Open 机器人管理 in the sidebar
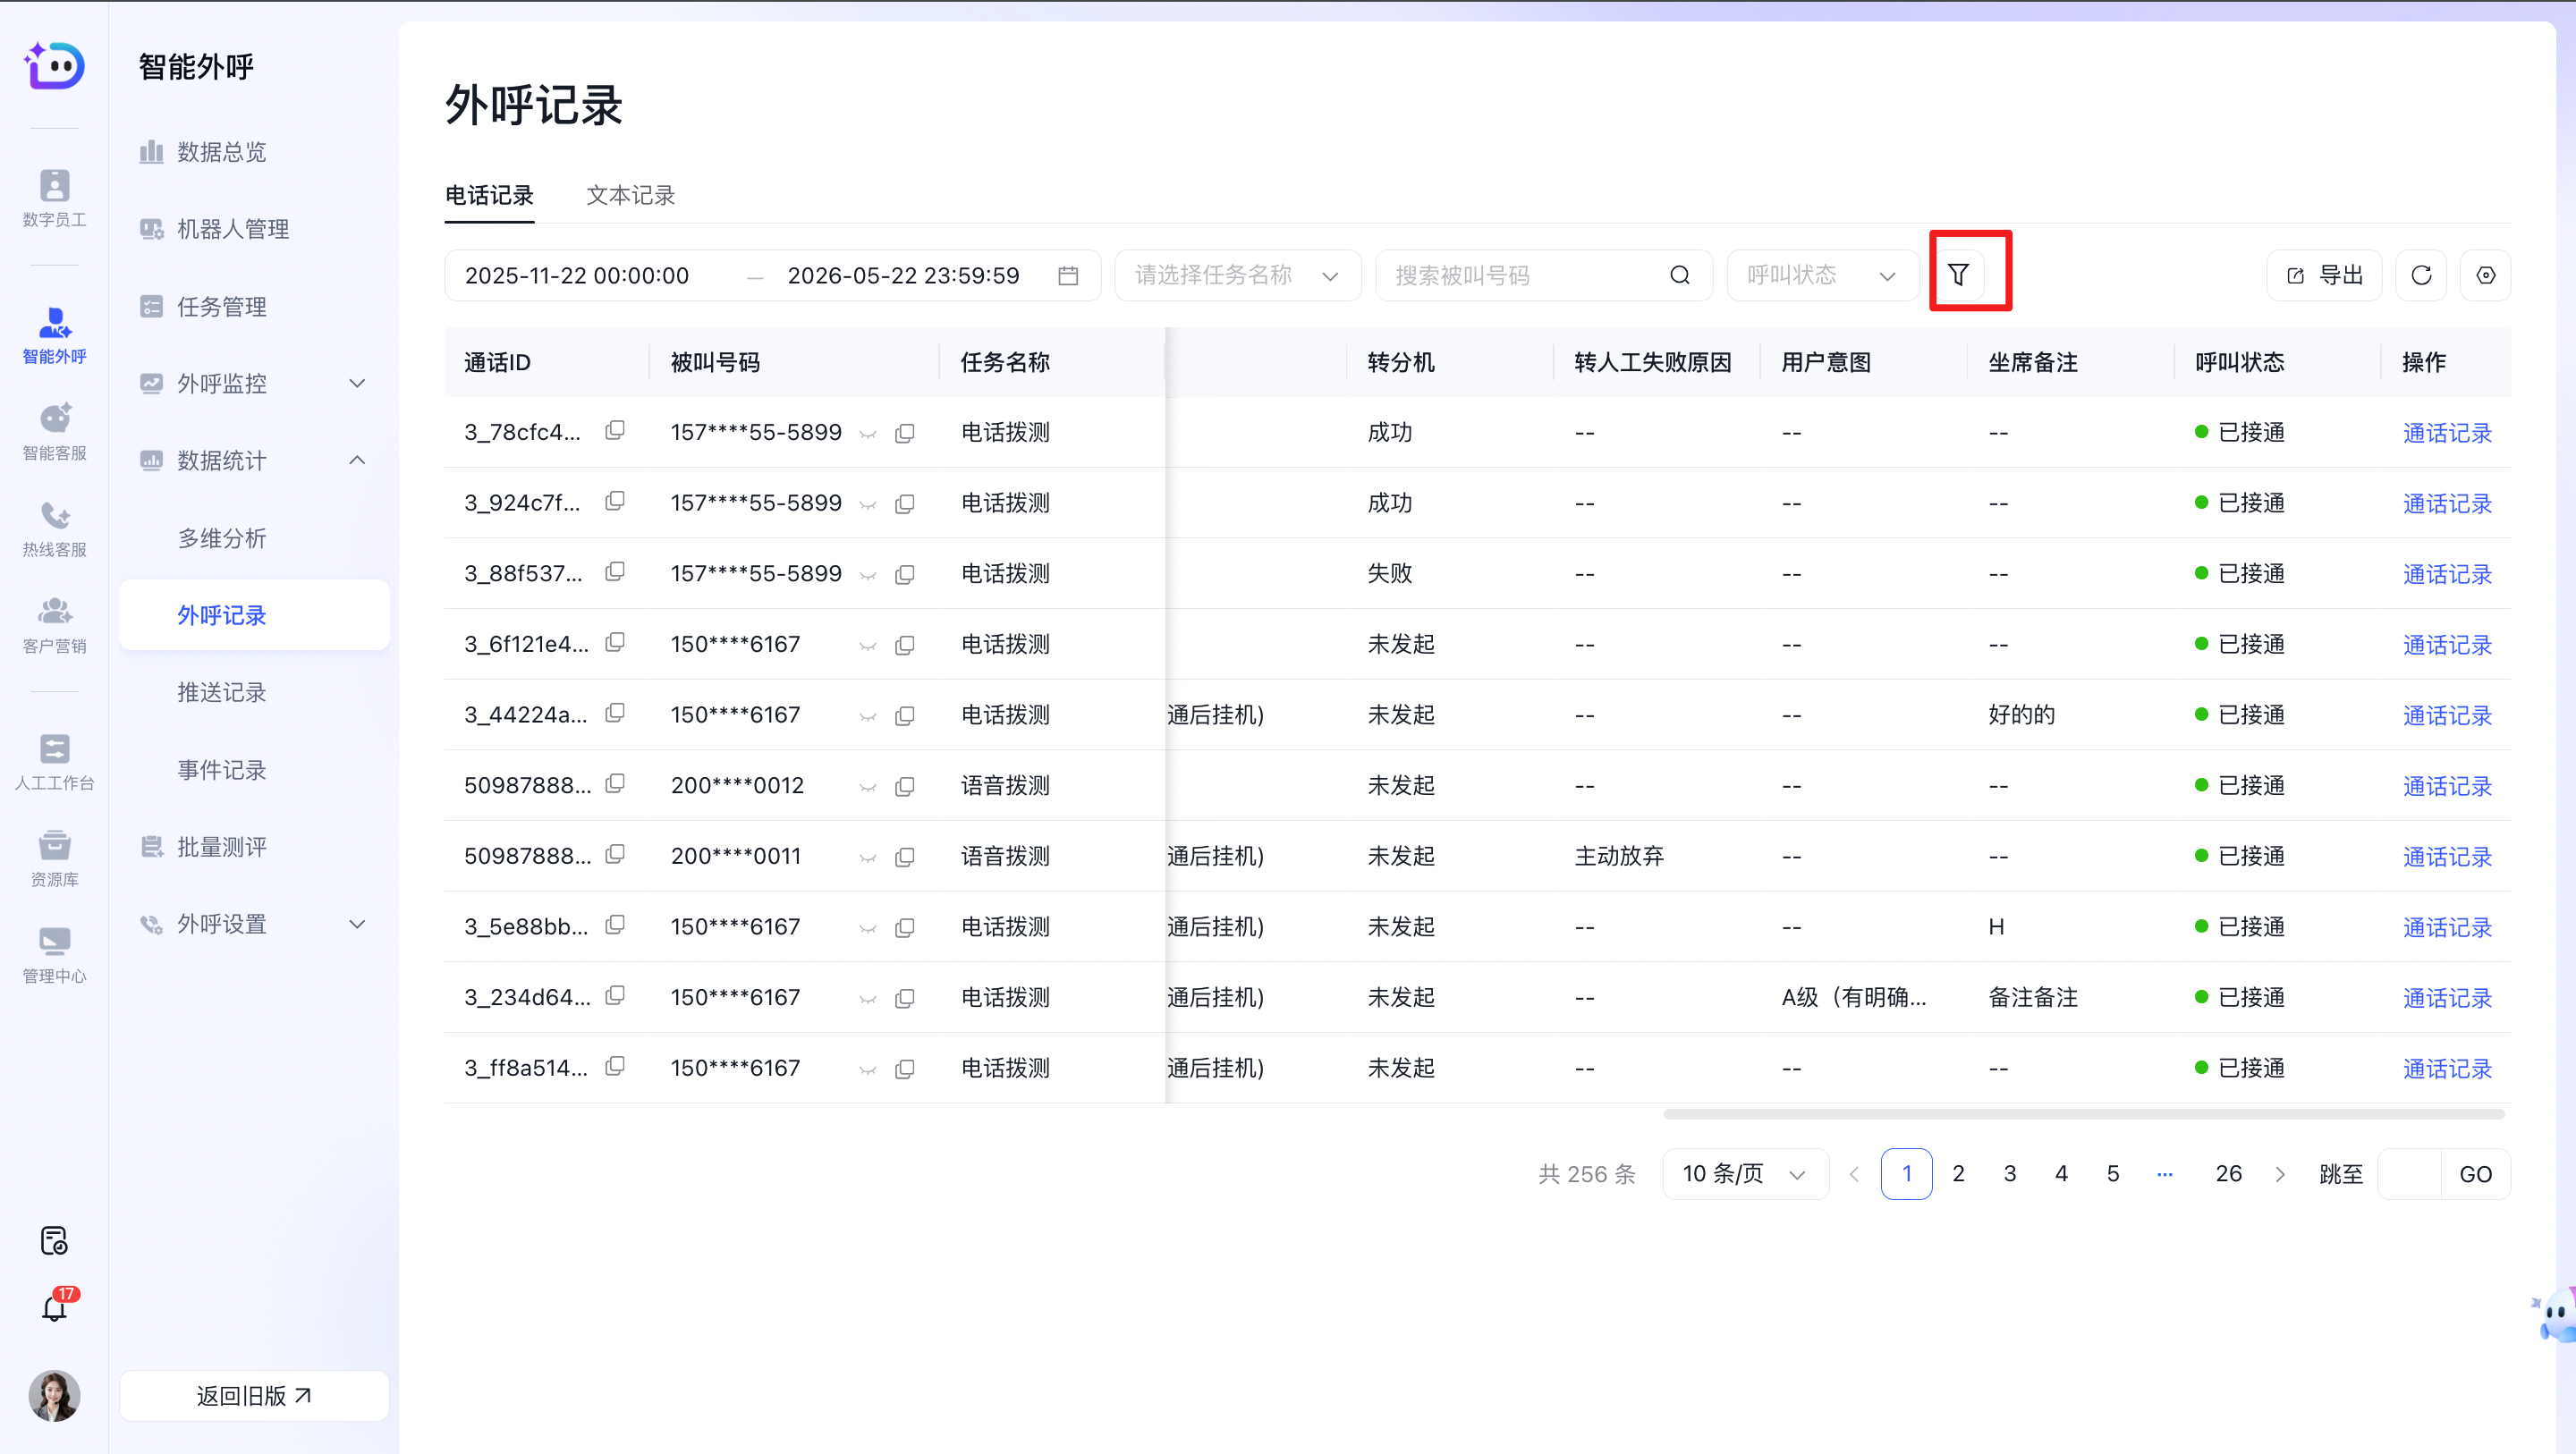Screen dimensions: 2576x1454 coord(254,229)
